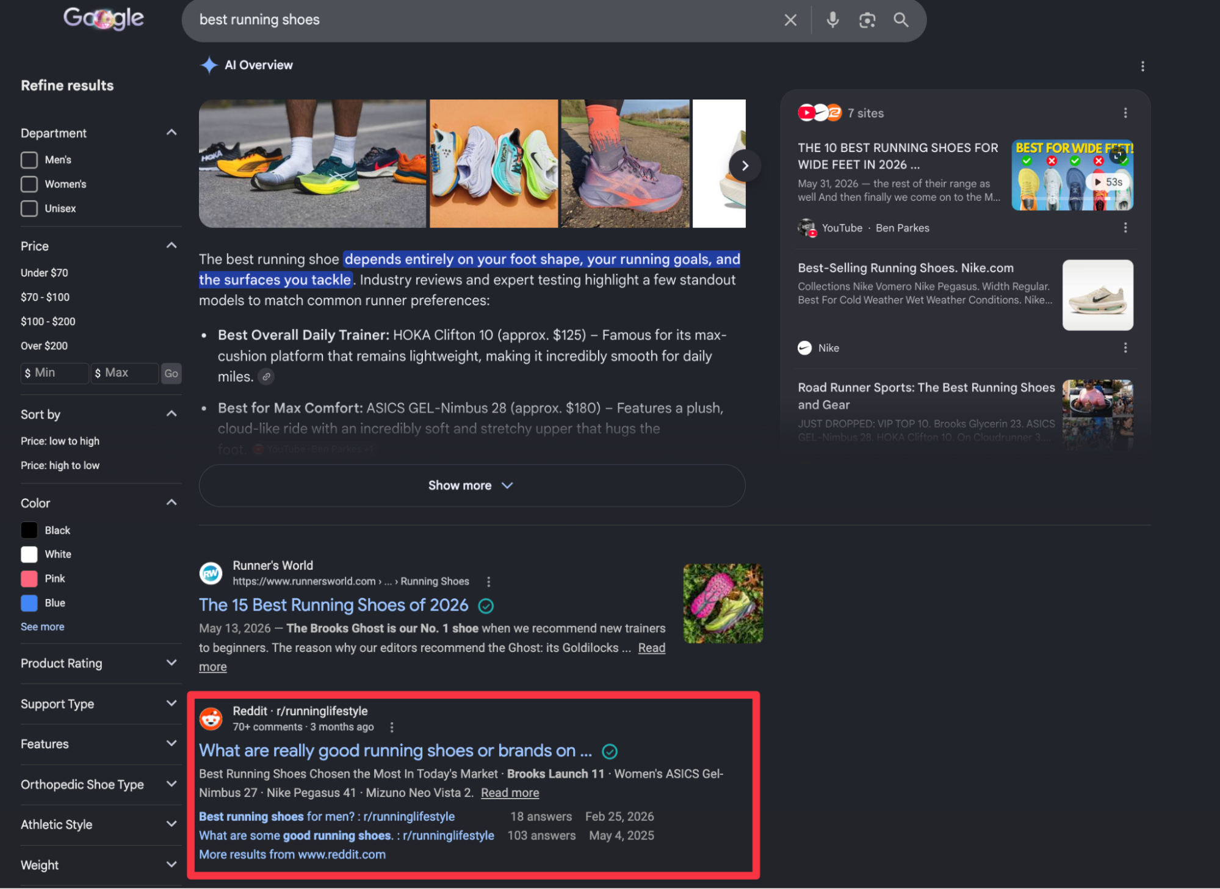
Task: Click the Nike swoosh source icon
Action: 805,348
